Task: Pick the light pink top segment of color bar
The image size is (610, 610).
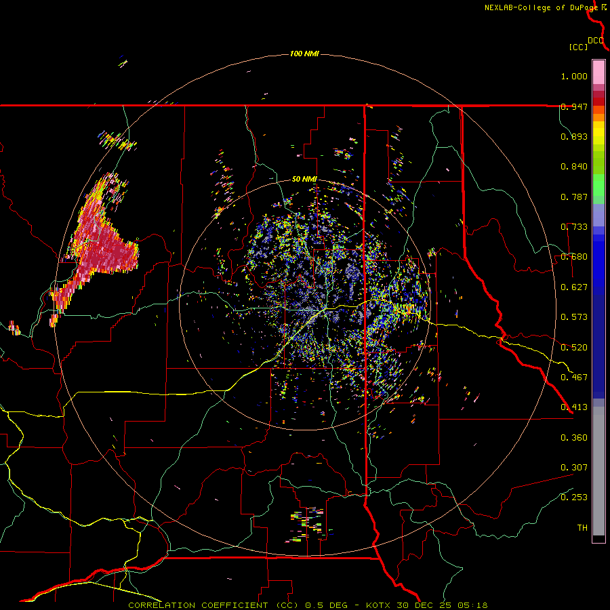Action: (598, 73)
